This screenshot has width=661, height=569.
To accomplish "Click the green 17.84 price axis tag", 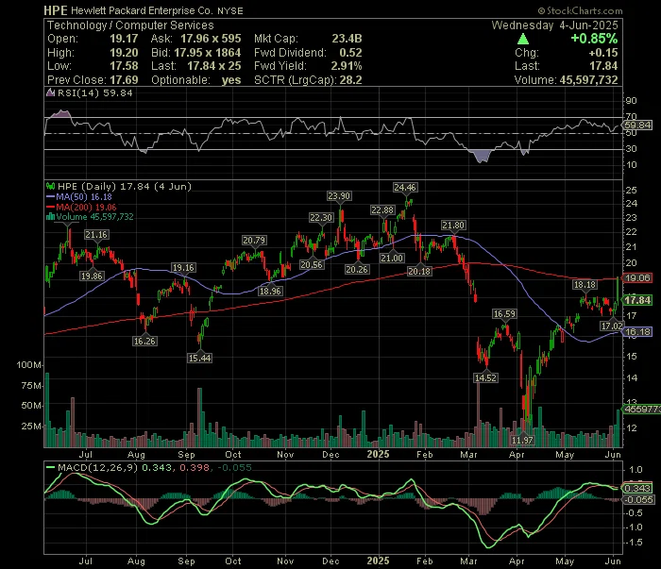I will 637,300.
